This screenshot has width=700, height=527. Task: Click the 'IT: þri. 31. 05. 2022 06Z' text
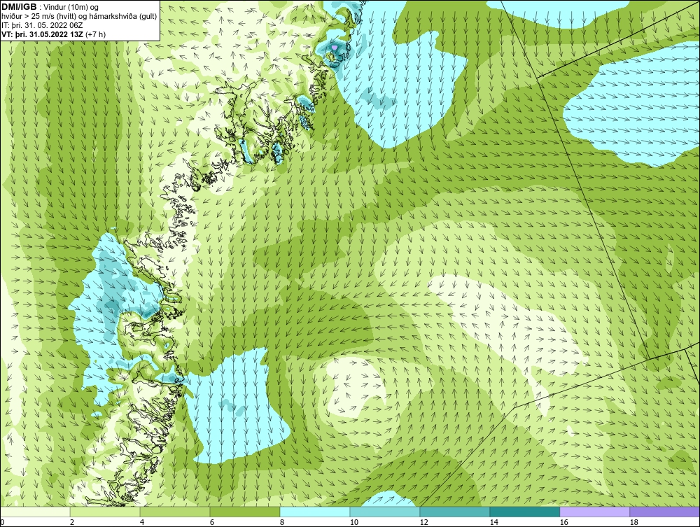point(43,25)
